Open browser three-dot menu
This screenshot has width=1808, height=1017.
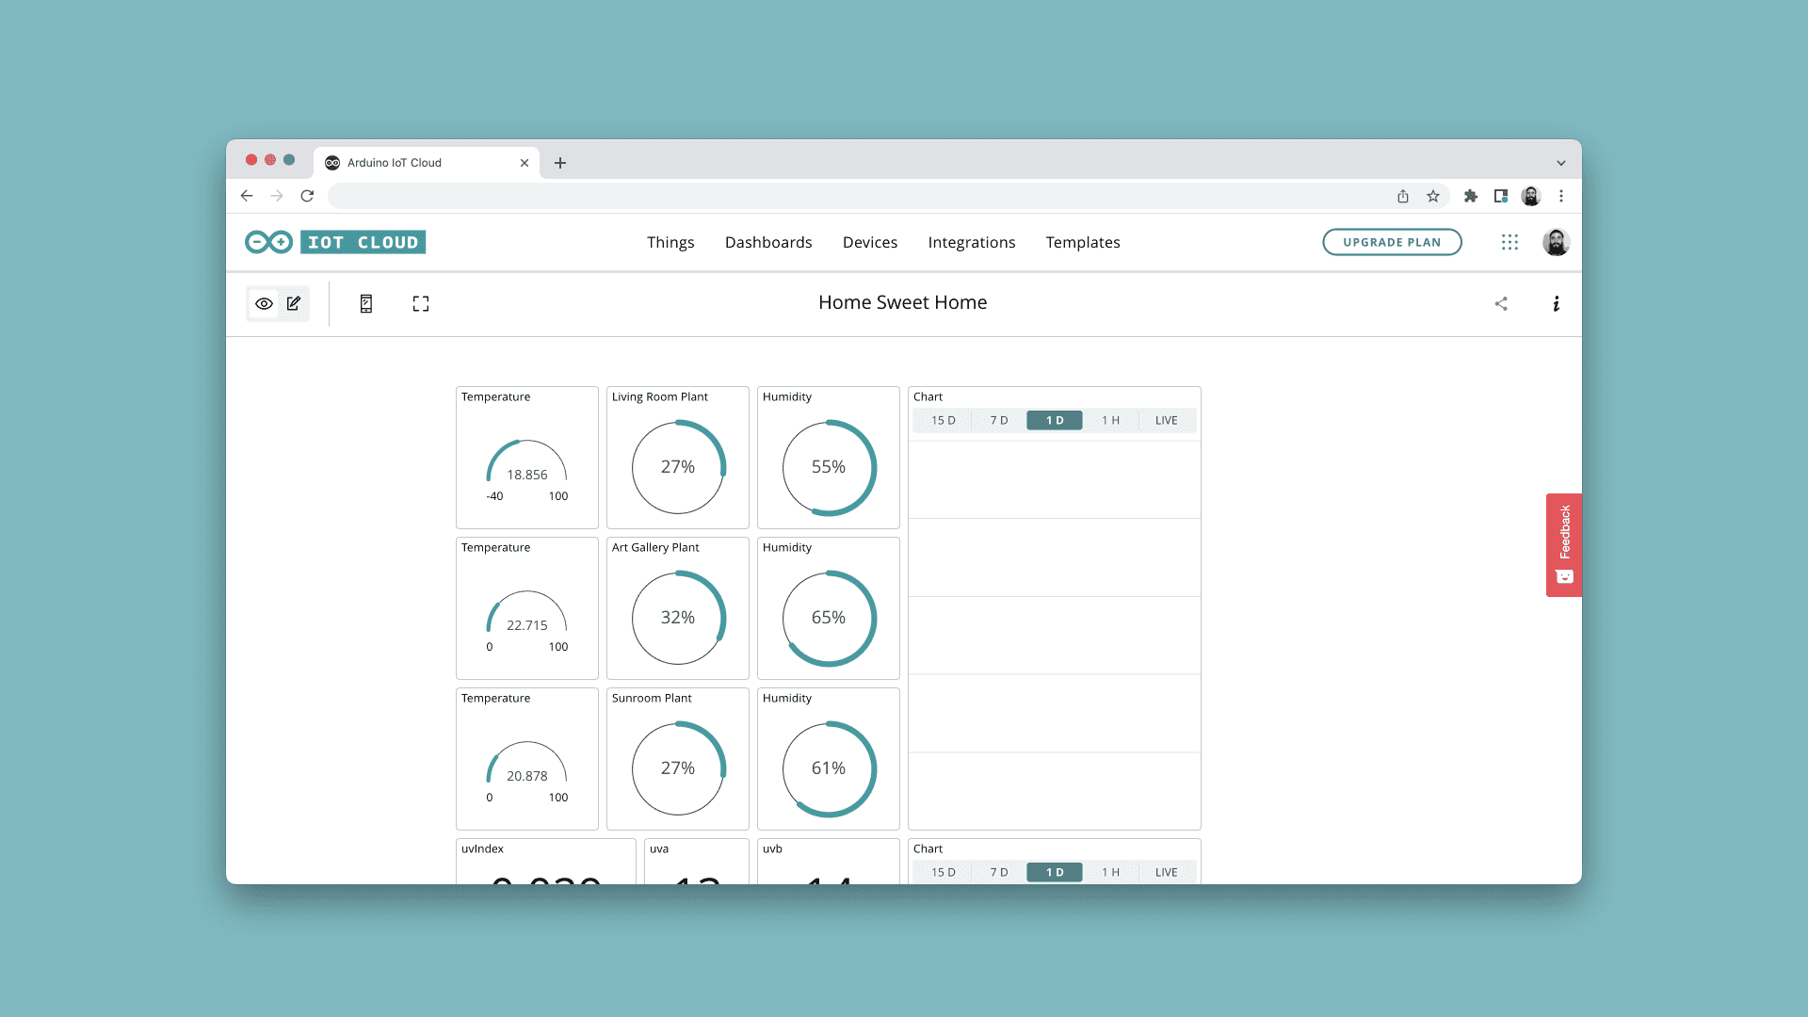point(1561,196)
